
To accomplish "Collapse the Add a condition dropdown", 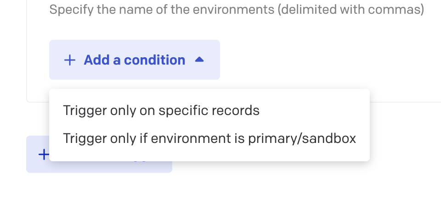I will [134, 60].
